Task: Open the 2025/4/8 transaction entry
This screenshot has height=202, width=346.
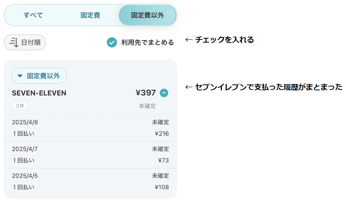Action: pos(90,127)
